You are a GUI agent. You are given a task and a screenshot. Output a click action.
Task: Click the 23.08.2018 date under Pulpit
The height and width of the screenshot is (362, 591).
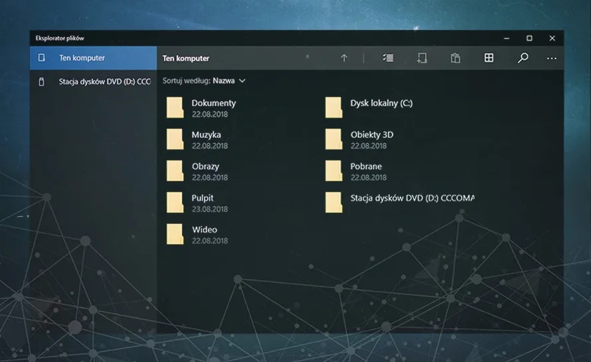[x=210, y=209]
